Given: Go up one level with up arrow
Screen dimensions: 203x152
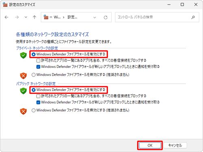Looking at the screenshot, I should (x=35, y=17).
